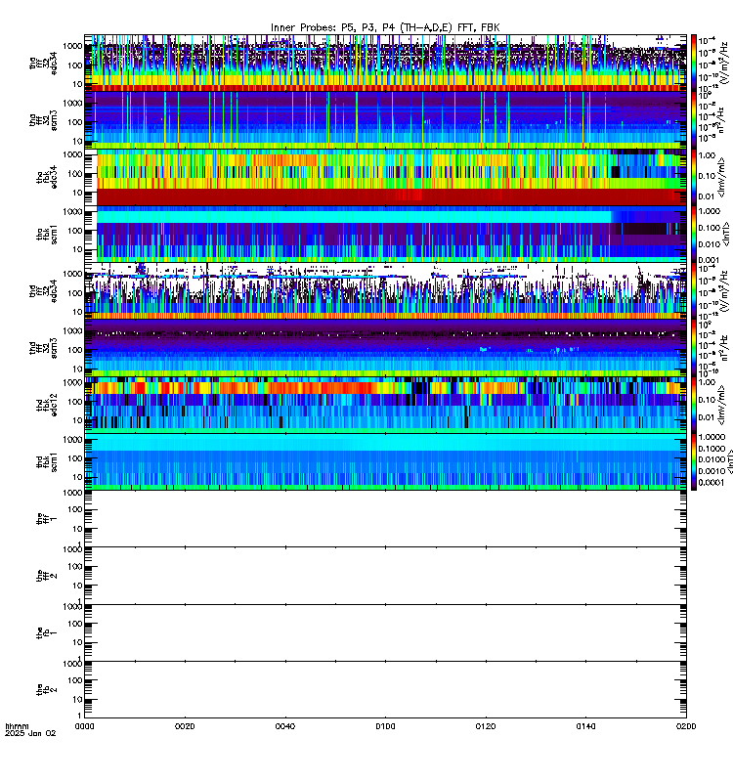Select the empty the fff 2 panel
Viewport: 733px width, 782px height.
[385, 575]
